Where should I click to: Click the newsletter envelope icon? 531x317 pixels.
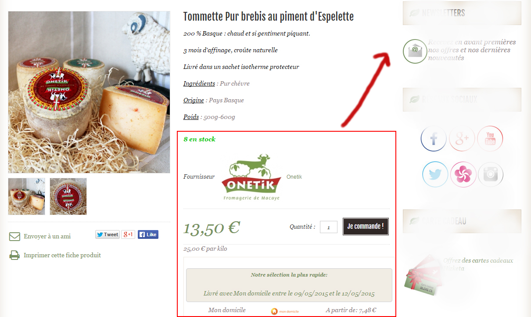pyautogui.click(x=415, y=51)
